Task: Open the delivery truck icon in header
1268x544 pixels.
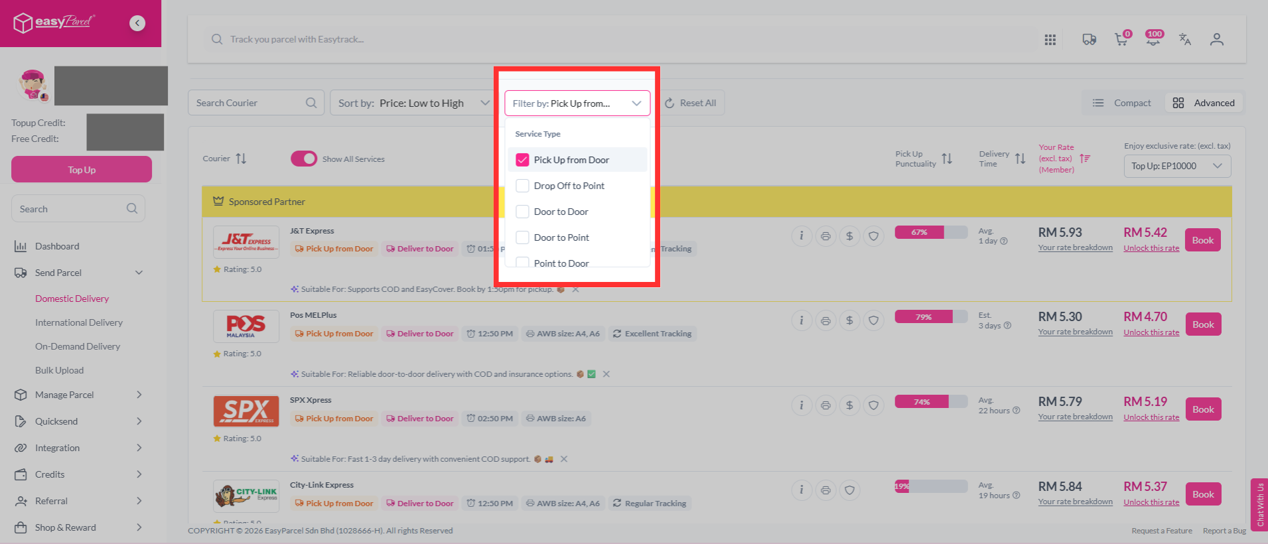Action: pyautogui.click(x=1089, y=40)
